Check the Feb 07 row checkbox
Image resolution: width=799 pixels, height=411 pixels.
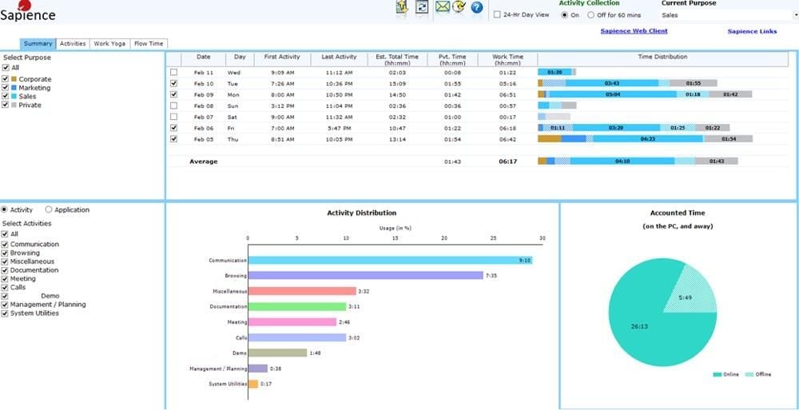tap(173, 117)
